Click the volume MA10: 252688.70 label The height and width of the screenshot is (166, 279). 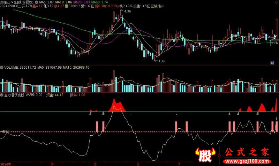(76, 68)
